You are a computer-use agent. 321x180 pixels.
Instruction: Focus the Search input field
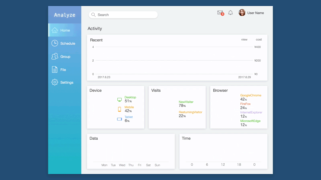125,15
